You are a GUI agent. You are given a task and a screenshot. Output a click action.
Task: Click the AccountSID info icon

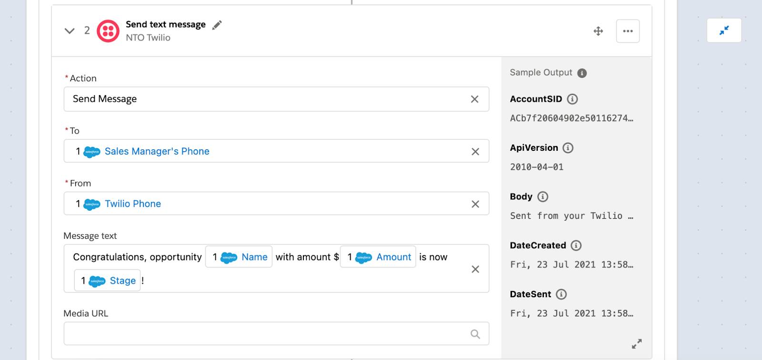[x=572, y=99]
